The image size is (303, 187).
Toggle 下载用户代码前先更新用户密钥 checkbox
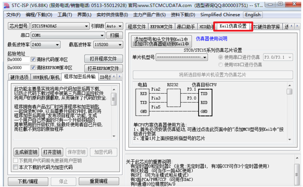[16, 161]
